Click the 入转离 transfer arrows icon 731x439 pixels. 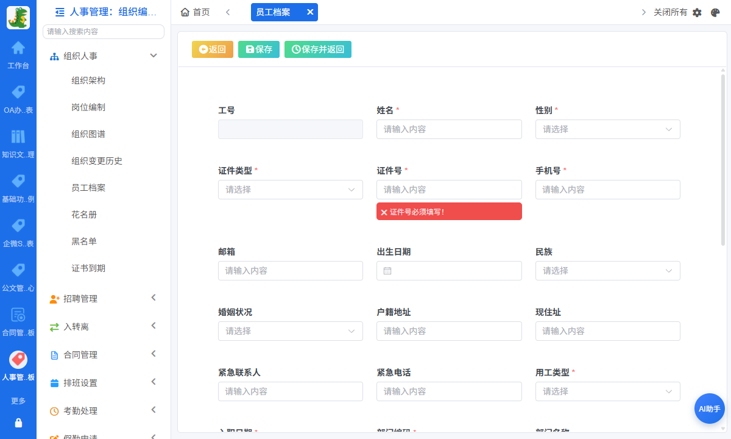click(x=54, y=327)
